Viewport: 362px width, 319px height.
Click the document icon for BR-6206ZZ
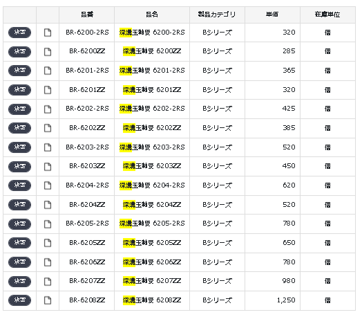click(x=48, y=262)
